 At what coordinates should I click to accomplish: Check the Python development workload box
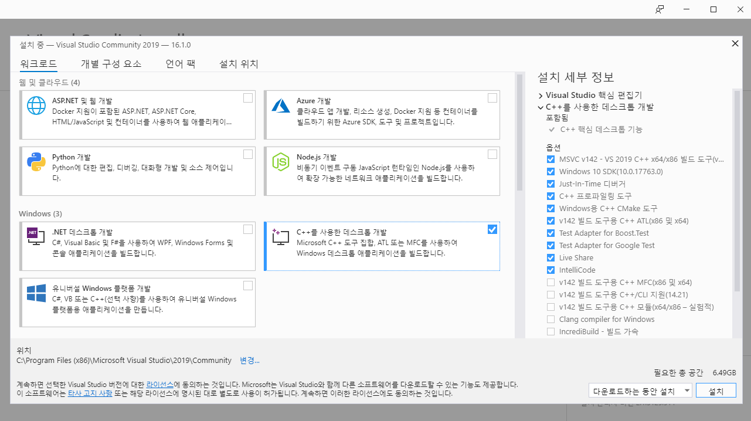coord(248,154)
